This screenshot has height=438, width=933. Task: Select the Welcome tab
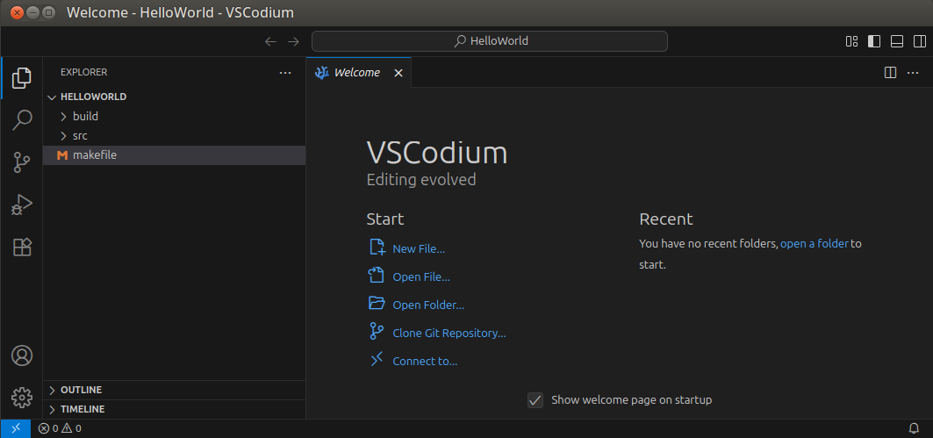(358, 73)
